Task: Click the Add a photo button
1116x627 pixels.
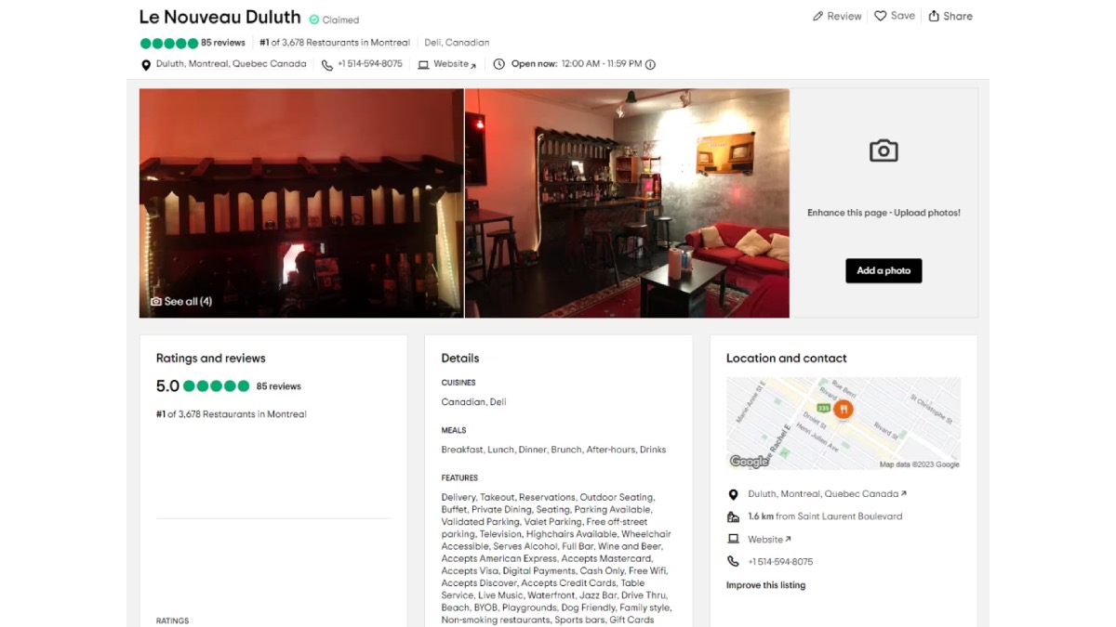Action: tap(883, 270)
